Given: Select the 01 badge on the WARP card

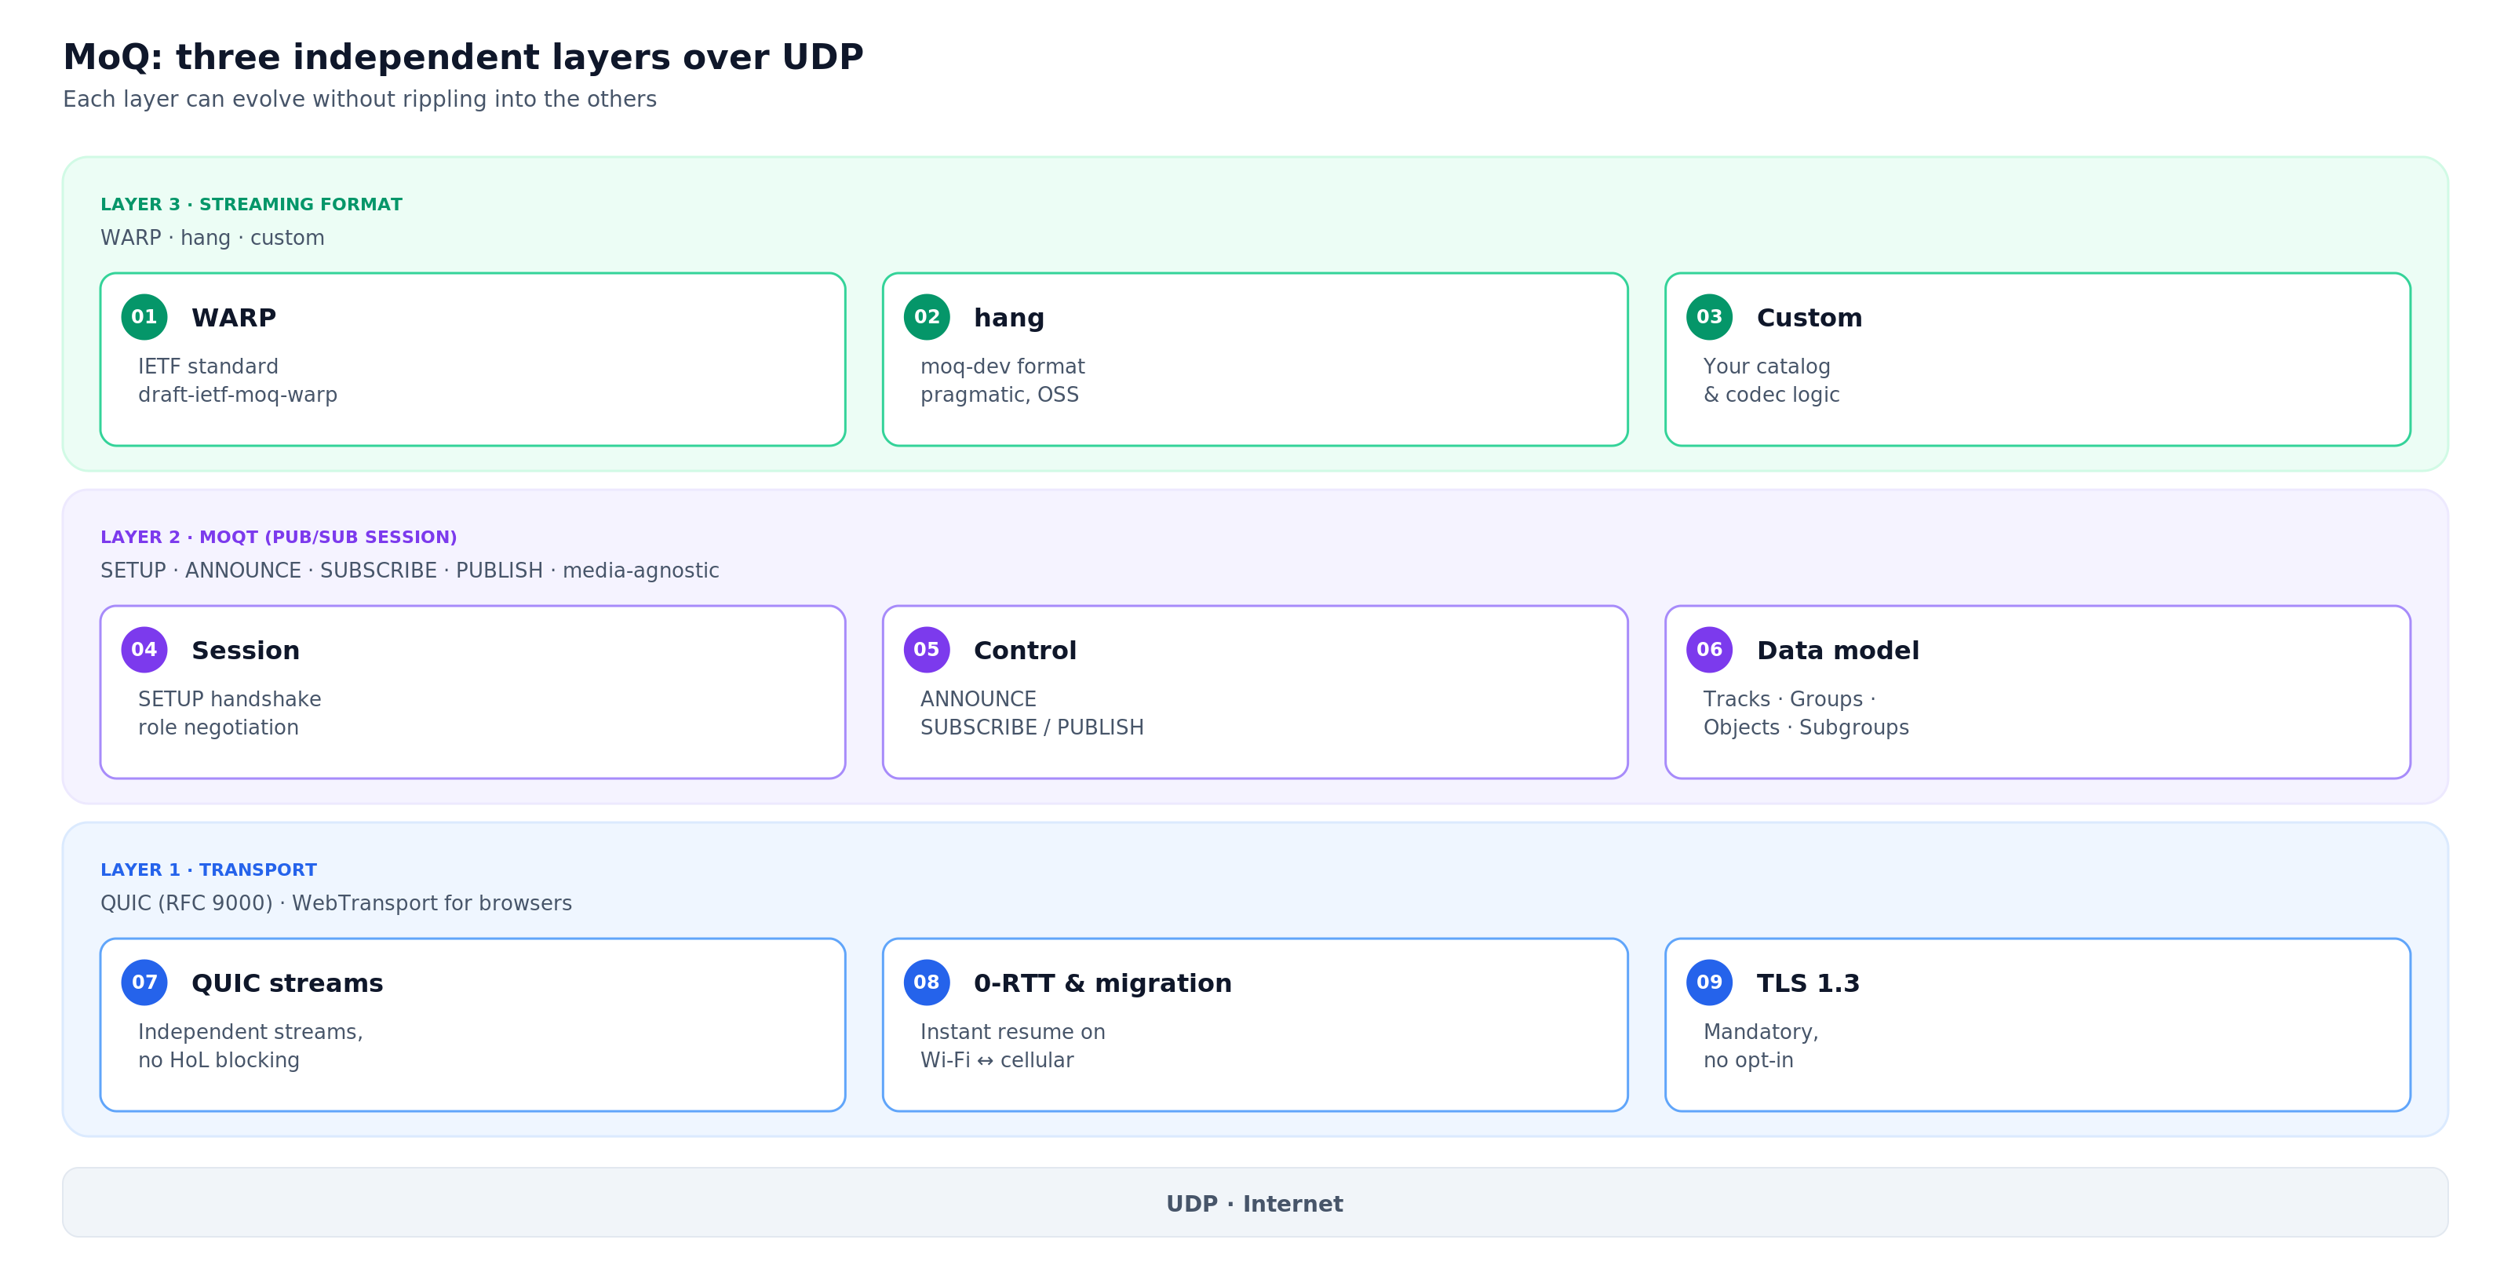Looking at the screenshot, I should click(144, 316).
